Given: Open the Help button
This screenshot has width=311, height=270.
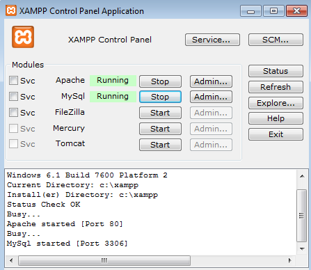Looking at the screenshot, I should 276,118.
